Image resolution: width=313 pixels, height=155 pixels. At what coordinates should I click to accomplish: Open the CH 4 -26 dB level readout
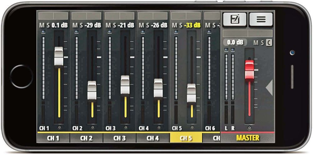[x=159, y=25]
